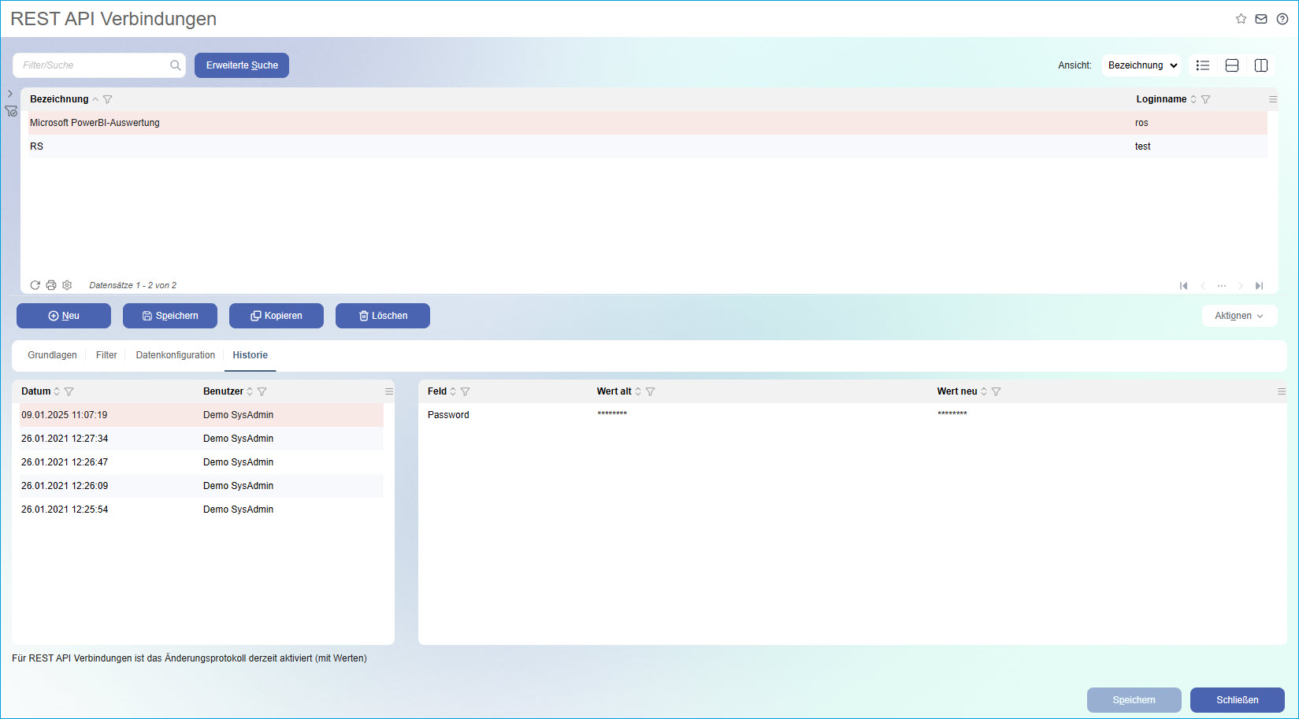Filter the Wert neu column
1299x719 pixels.
[x=997, y=391]
